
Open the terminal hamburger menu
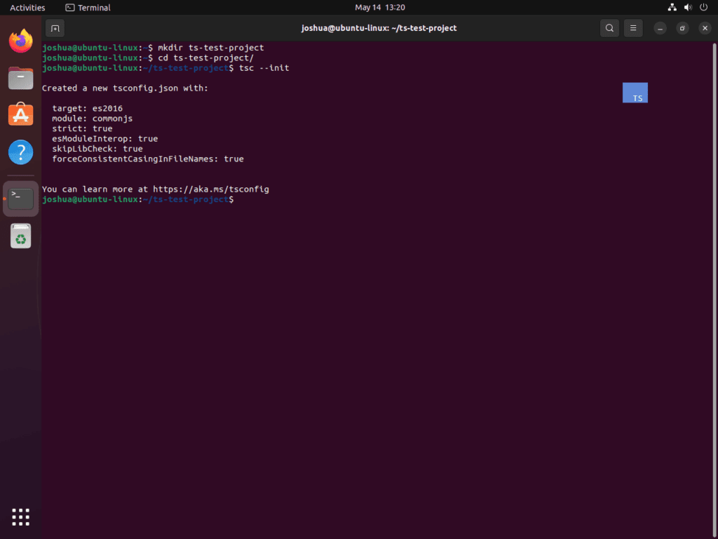pyautogui.click(x=633, y=28)
